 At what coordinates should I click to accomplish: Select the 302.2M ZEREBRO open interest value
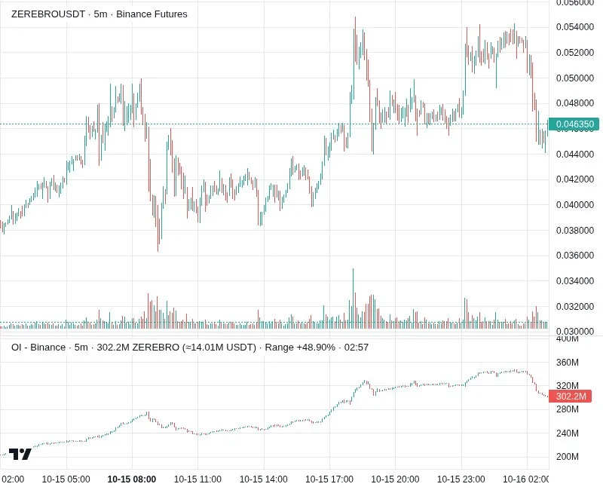coord(138,348)
